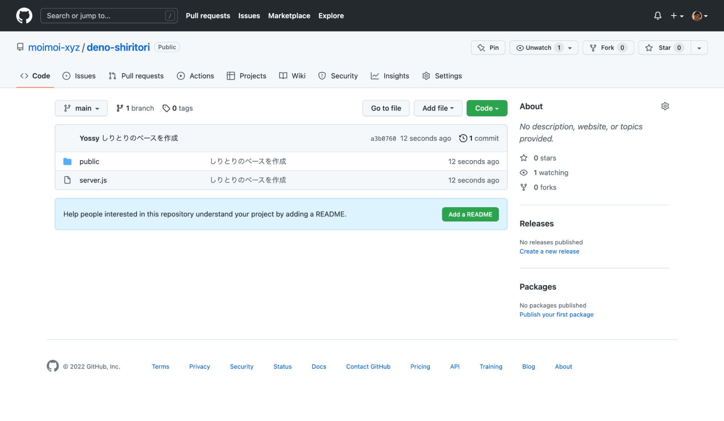Open the notifications bell
This screenshot has height=421, width=724.
coord(657,16)
